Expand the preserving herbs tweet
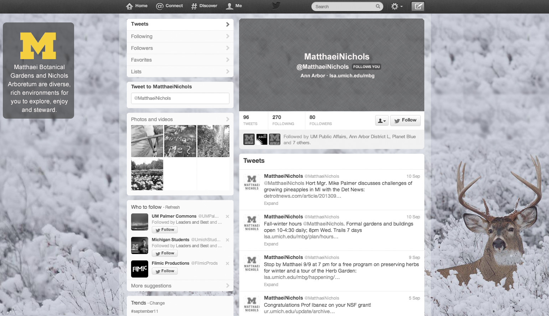The width and height of the screenshot is (549, 316). [x=271, y=285]
